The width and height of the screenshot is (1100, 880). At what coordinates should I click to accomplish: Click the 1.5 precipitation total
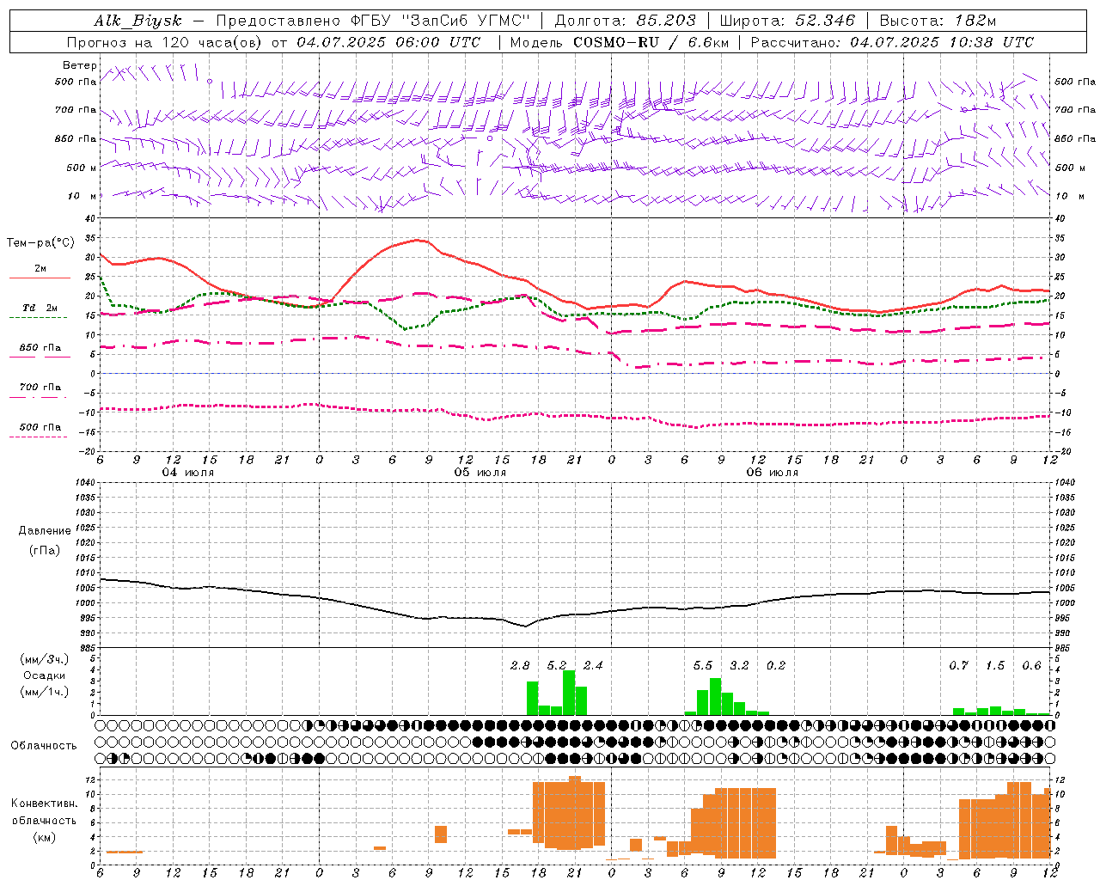pos(994,665)
